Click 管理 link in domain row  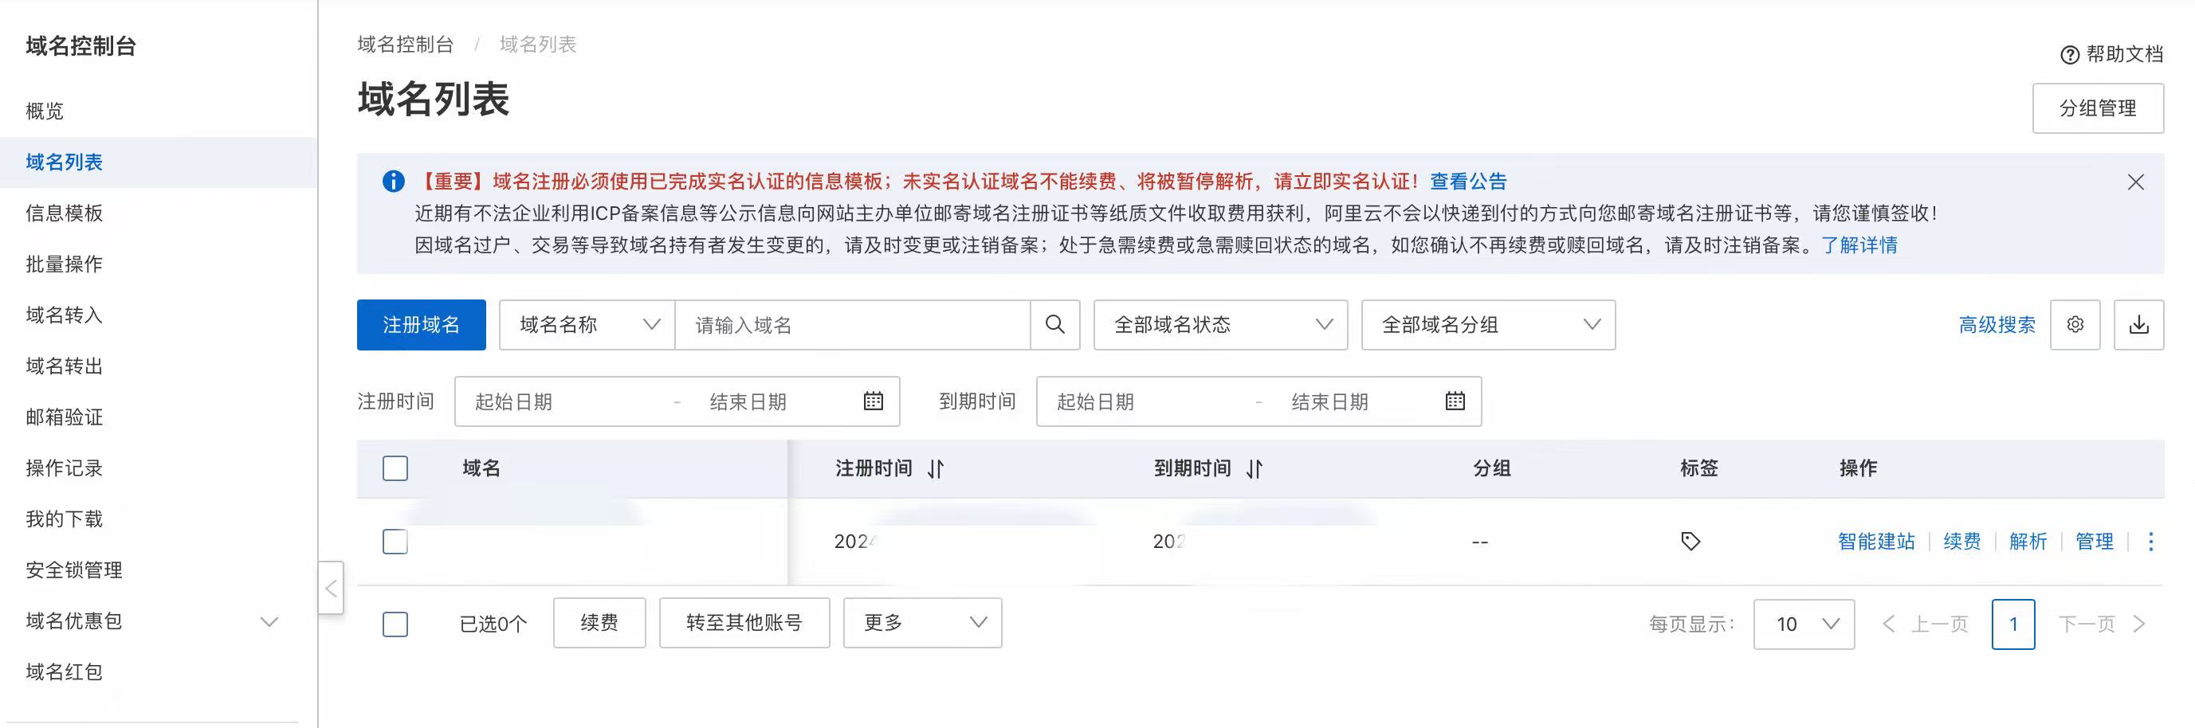tap(2095, 542)
